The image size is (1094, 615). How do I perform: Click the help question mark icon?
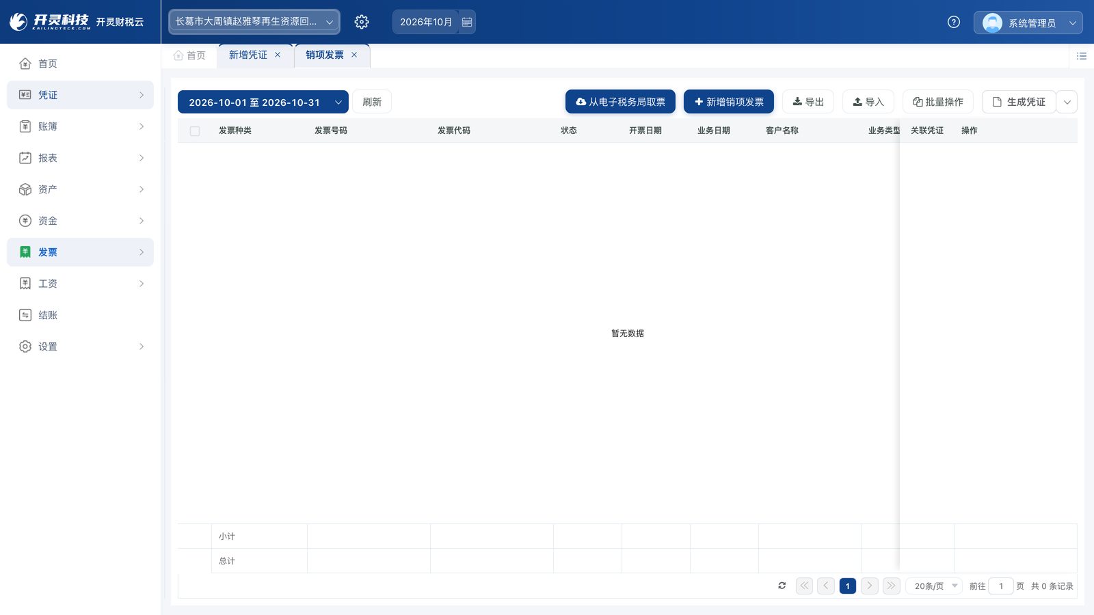pos(954,22)
